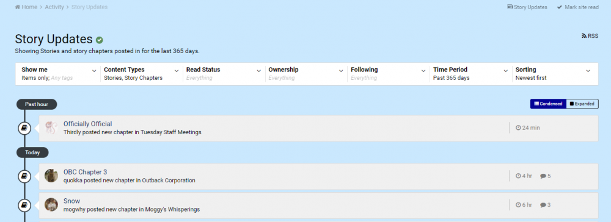Click the Story Updates heading
The height and width of the screenshot is (222, 611).
click(53, 39)
